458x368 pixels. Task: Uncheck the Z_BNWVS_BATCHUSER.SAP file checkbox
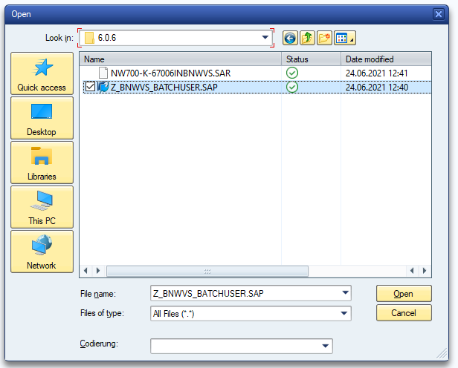(90, 87)
